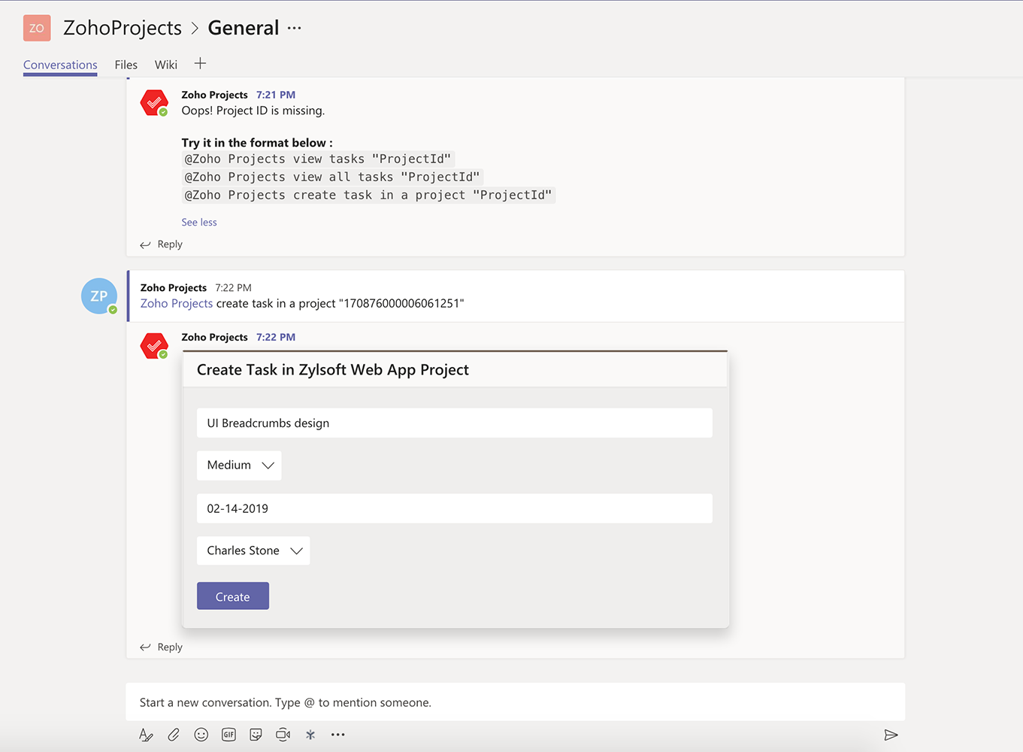This screenshot has width=1023, height=752.
Task: Click the 02-14-2019 date field
Action: point(455,508)
